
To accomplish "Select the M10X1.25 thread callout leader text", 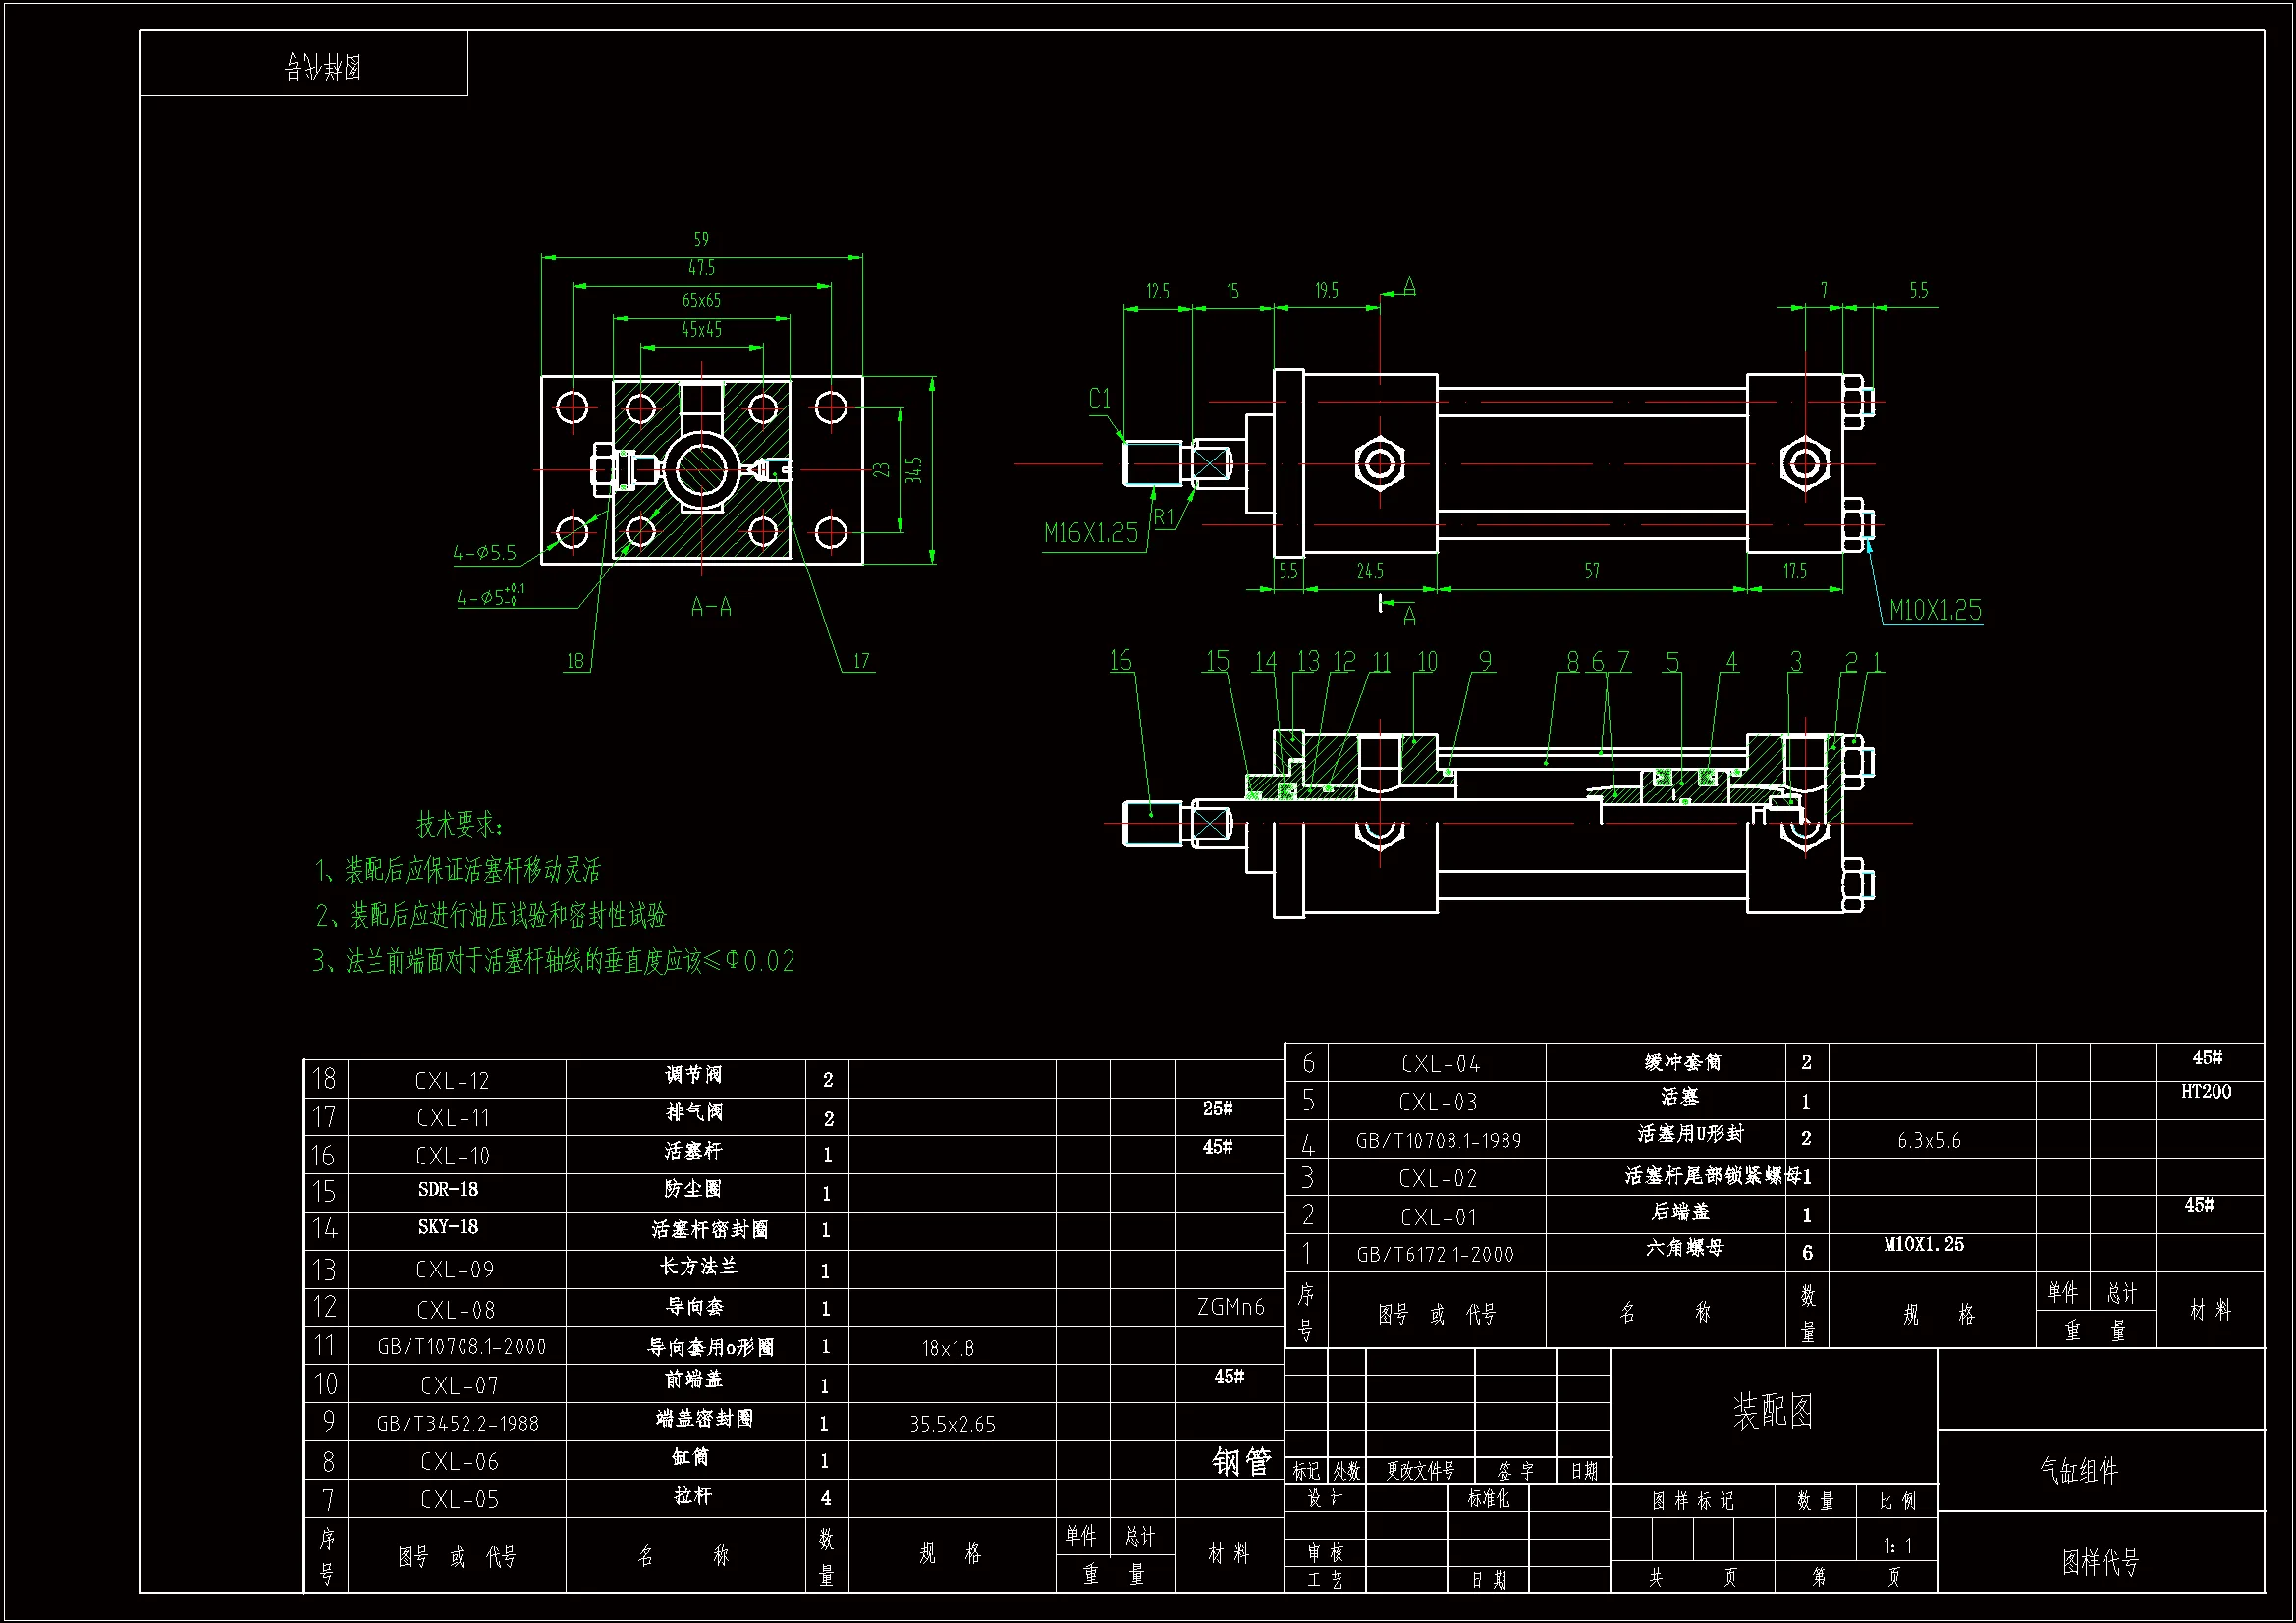I will [x=1934, y=610].
